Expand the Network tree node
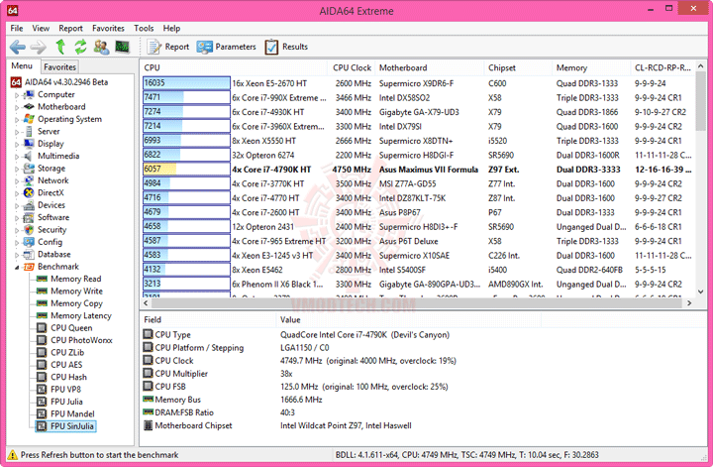 (x=17, y=181)
